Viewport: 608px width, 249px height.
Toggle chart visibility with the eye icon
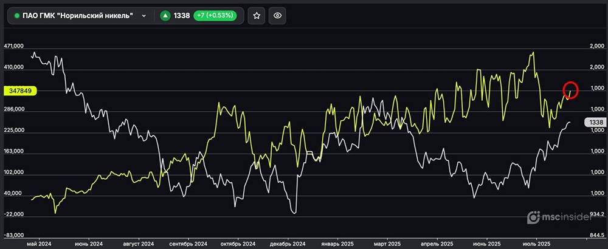click(x=277, y=16)
